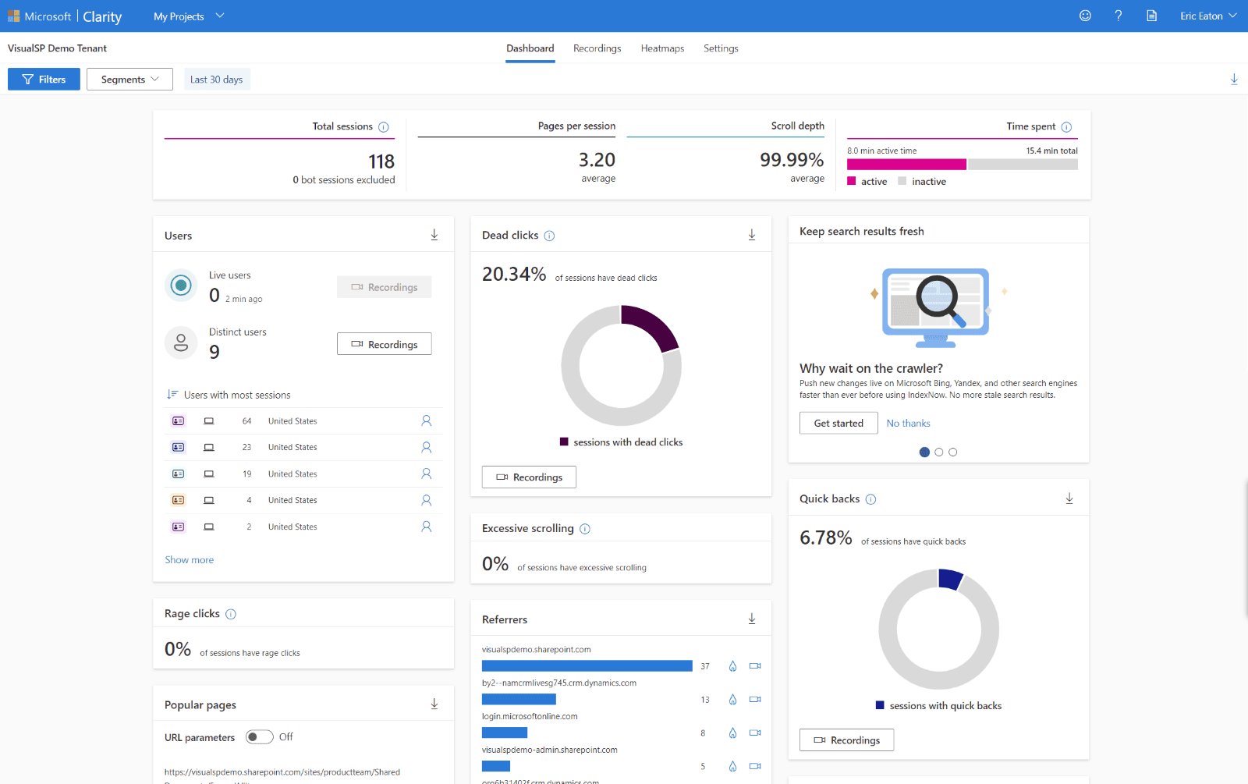
Task: Toggle the URL parameters switch
Action: (x=259, y=737)
